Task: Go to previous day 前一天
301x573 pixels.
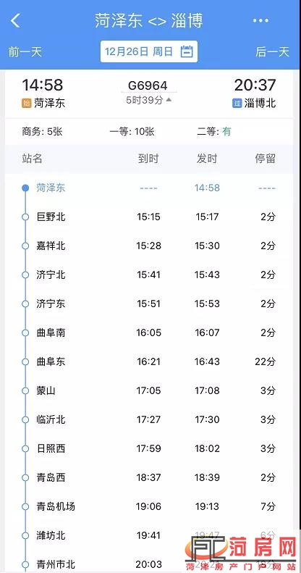Action: pos(25,52)
